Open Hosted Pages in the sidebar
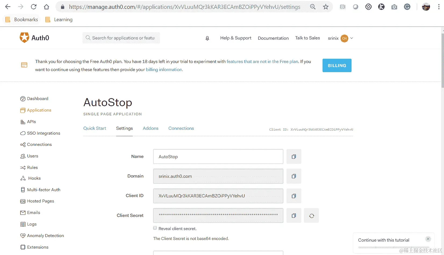Viewport: 444px width, 255px height. pyautogui.click(x=37, y=201)
